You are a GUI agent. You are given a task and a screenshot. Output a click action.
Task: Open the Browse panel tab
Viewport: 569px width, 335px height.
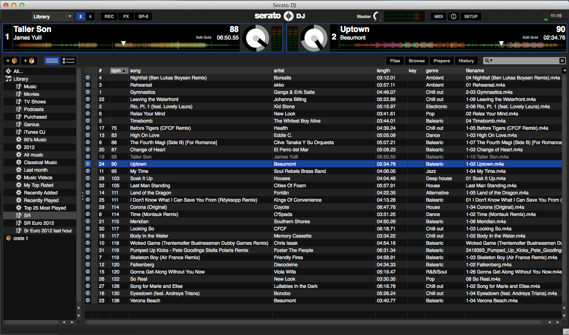[x=416, y=61]
